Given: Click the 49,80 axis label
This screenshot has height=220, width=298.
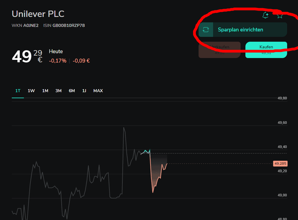Looking at the screenshot, I should 282,98.
